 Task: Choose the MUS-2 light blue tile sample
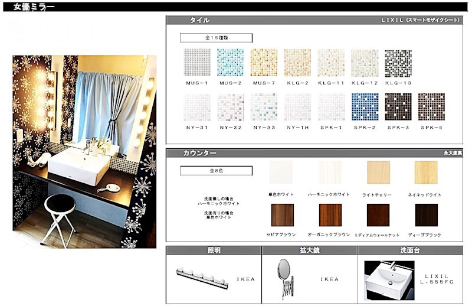click(230, 63)
